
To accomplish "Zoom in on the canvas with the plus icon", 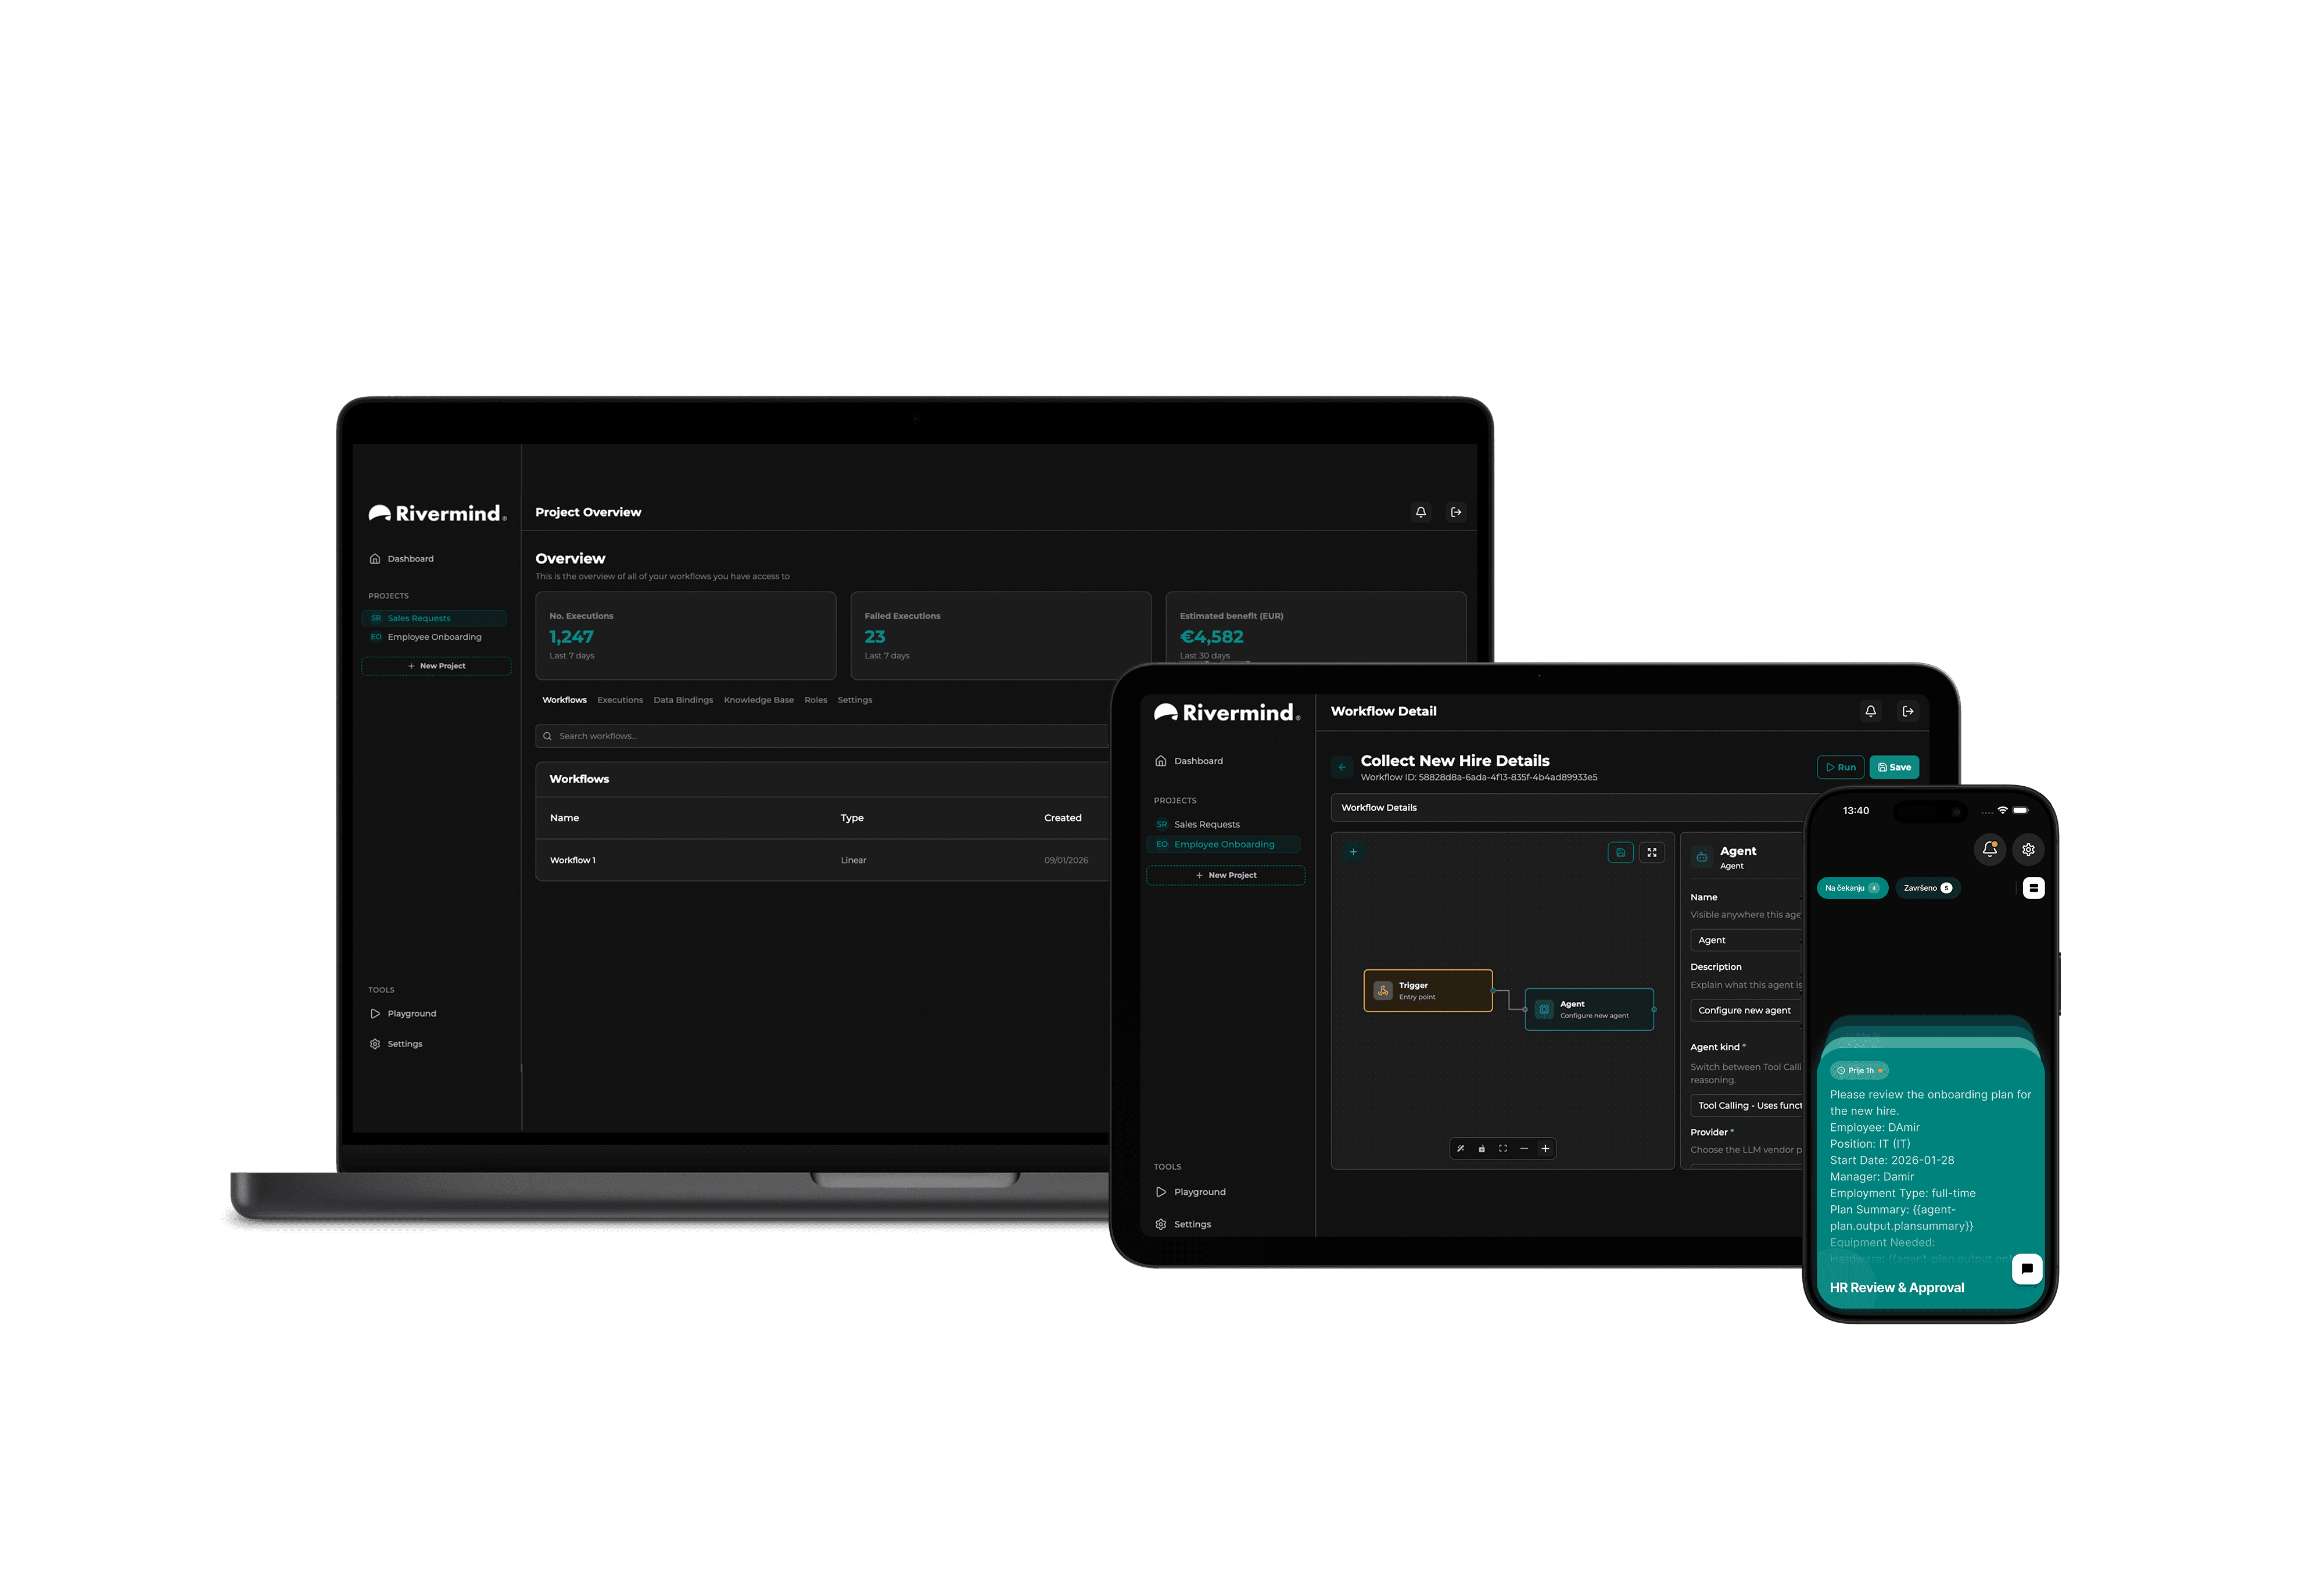I will click(x=1545, y=1148).
